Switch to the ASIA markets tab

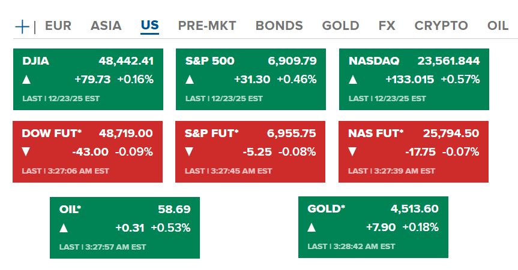(106, 26)
